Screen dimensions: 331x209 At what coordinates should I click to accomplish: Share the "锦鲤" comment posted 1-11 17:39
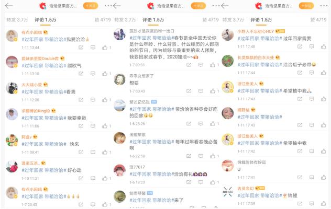(x=300, y=204)
